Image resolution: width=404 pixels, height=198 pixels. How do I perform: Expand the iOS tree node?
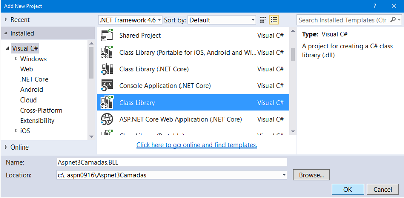coord(17,131)
